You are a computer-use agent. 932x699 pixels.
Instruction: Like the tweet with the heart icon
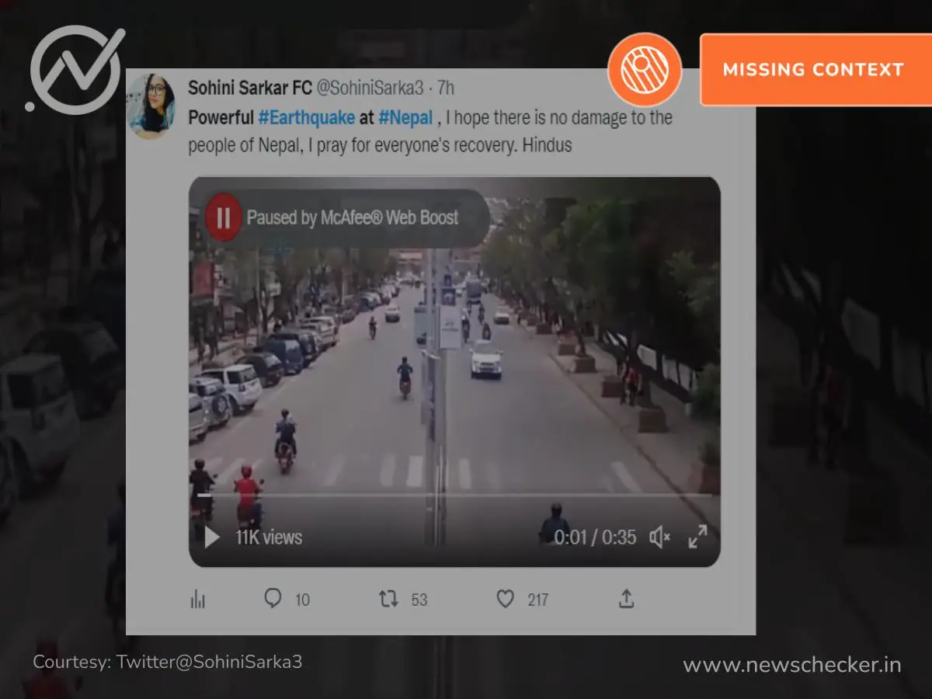pyautogui.click(x=506, y=599)
